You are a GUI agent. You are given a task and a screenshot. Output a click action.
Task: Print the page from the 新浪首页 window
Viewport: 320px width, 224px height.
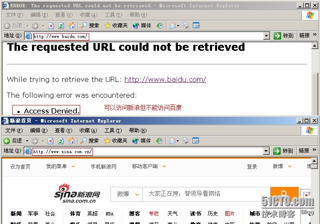(185, 140)
